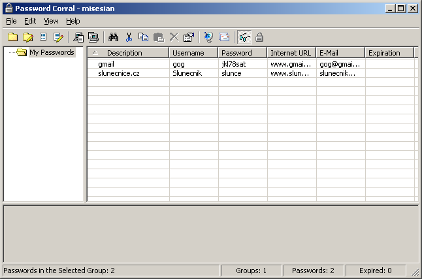Minimize the Password Corral window
422x279 pixels.
tap(390, 8)
